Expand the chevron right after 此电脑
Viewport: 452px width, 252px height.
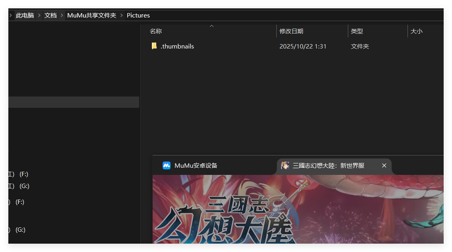pyautogui.click(x=39, y=16)
